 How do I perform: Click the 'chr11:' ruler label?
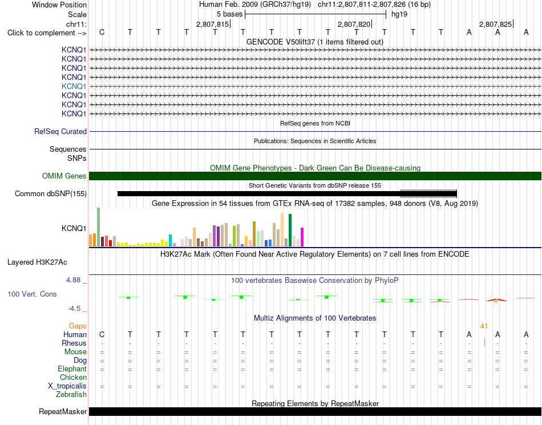click(x=76, y=24)
